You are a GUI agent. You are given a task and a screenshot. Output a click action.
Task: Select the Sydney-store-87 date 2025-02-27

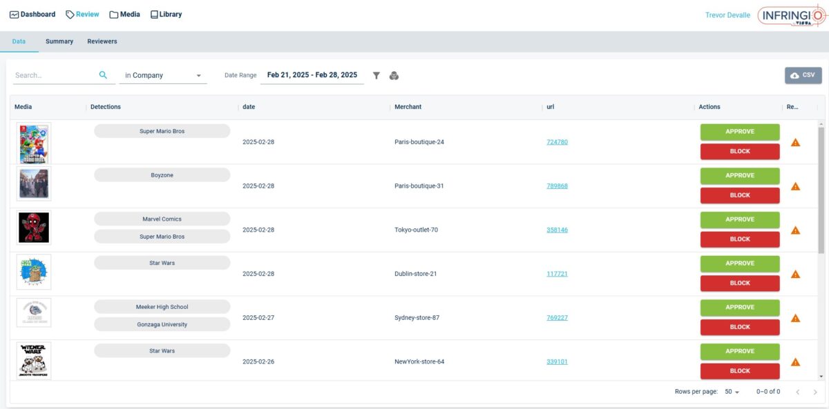(x=258, y=318)
